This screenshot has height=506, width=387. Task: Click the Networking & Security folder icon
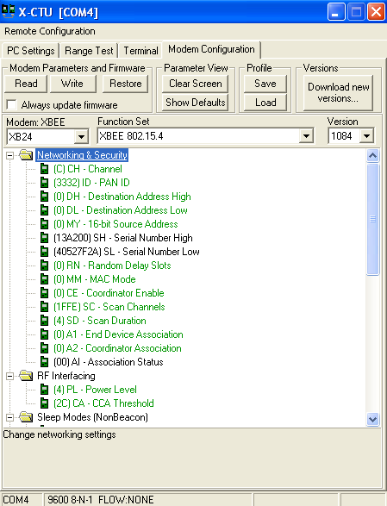click(x=26, y=155)
